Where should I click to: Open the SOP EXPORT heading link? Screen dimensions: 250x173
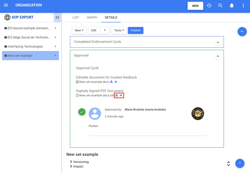point(22,17)
